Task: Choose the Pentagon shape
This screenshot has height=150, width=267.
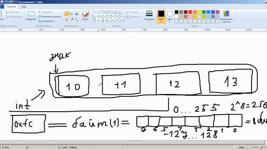Action: click(x=103, y=17)
